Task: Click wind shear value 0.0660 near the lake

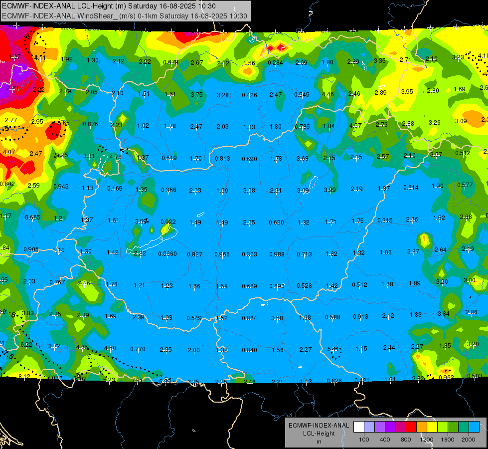Action: click(x=167, y=254)
